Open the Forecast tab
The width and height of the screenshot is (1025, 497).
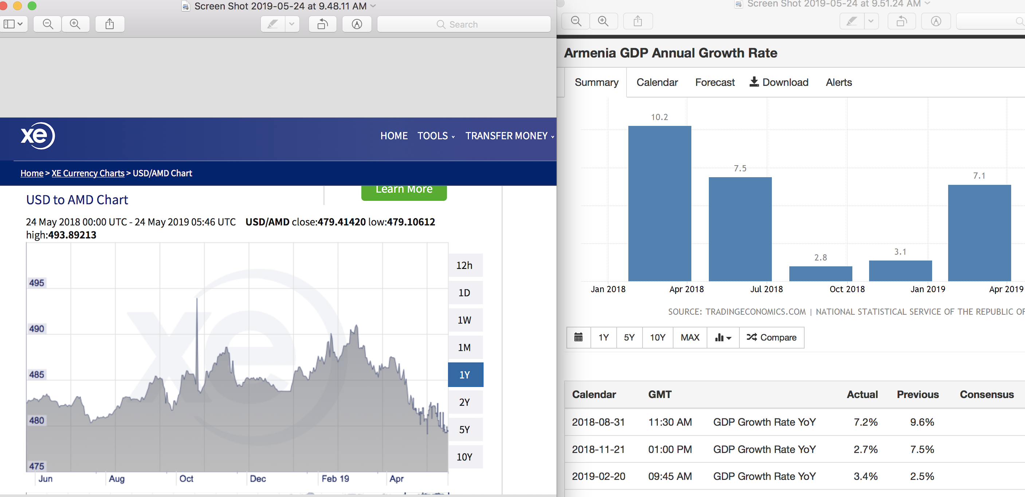pyautogui.click(x=715, y=82)
